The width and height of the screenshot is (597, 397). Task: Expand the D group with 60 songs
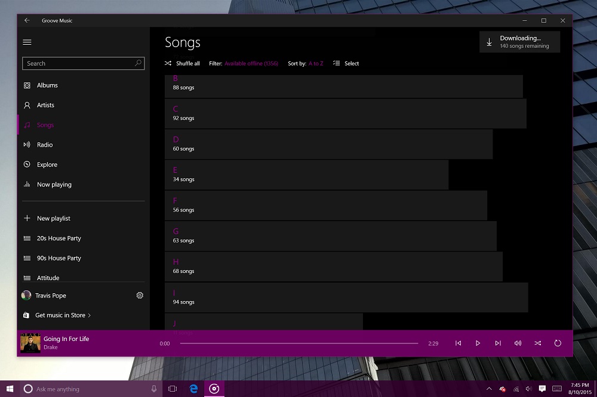[x=328, y=144]
